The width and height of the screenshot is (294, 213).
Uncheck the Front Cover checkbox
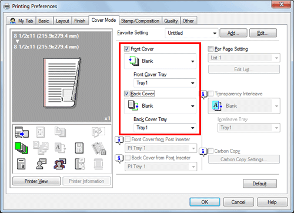click(x=127, y=49)
